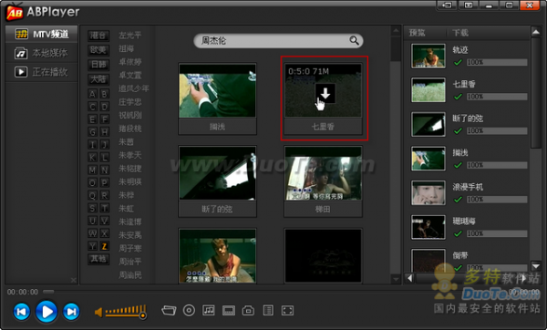
Task: Open the 梯田 video thumbnail
Action: tap(323, 173)
